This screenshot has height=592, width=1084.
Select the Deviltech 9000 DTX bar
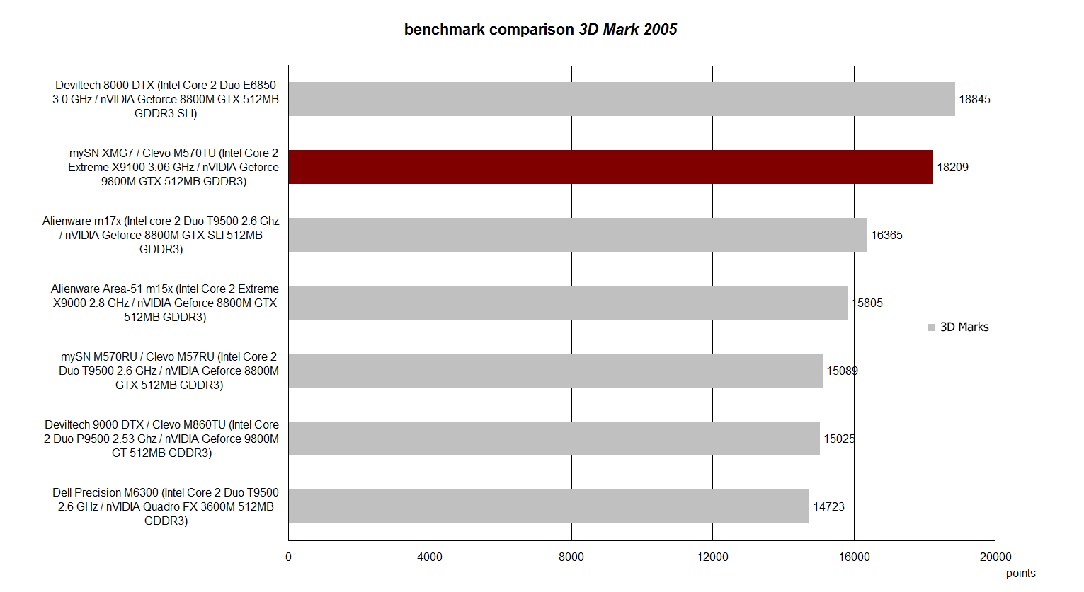click(x=554, y=439)
